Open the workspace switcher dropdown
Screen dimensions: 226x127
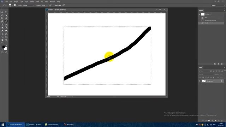click(218, 5)
